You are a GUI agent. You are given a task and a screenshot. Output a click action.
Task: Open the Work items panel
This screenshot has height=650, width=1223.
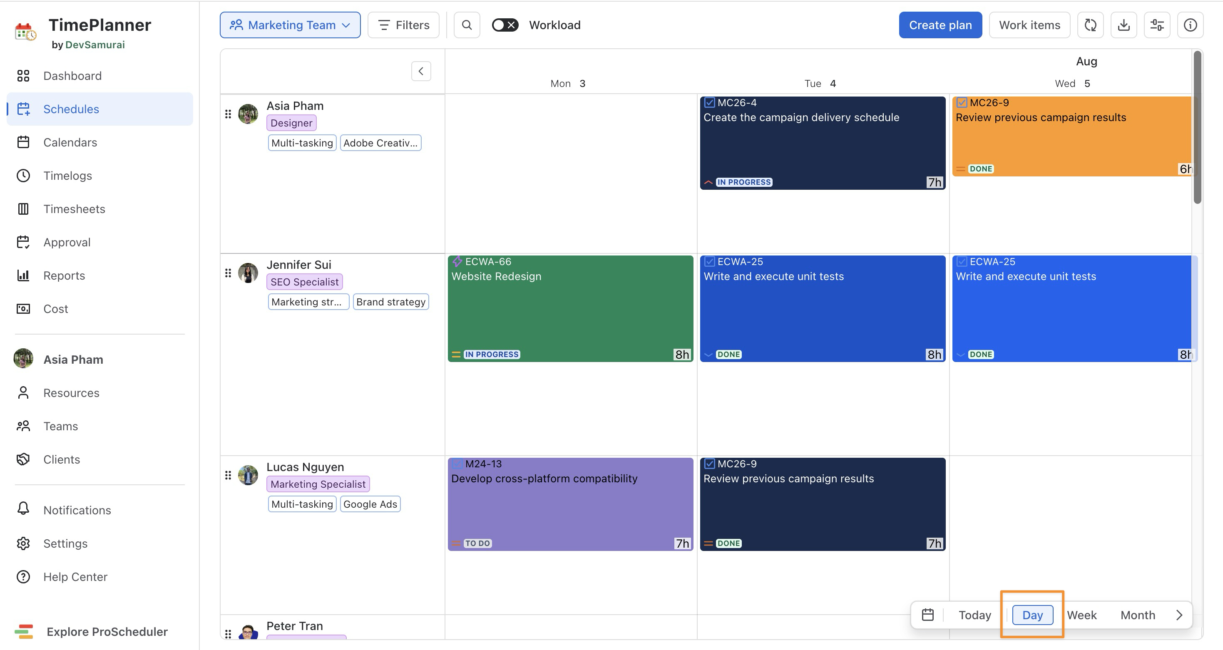1029,25
